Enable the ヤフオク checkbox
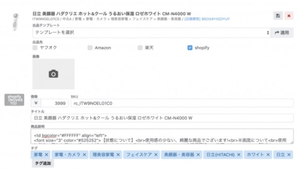The width and height of the screenshot is (298, 171). (35, 48)
